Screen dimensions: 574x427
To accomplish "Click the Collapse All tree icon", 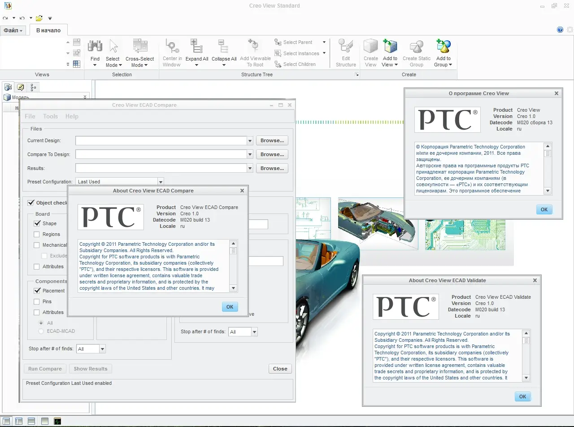I will tap(223, 46).
